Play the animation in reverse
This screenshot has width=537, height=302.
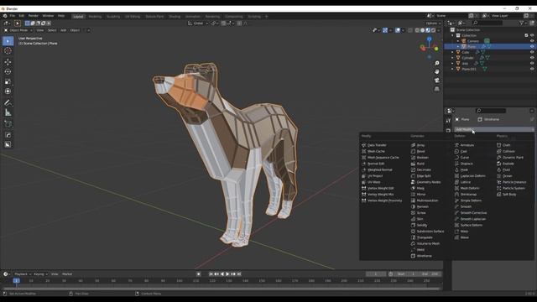(x=222, y=274)
